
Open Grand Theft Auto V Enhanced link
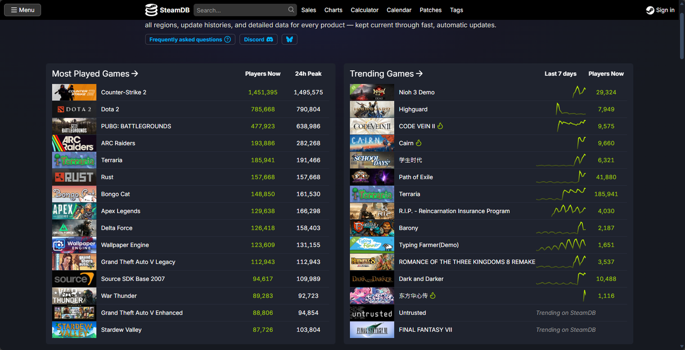142,313
